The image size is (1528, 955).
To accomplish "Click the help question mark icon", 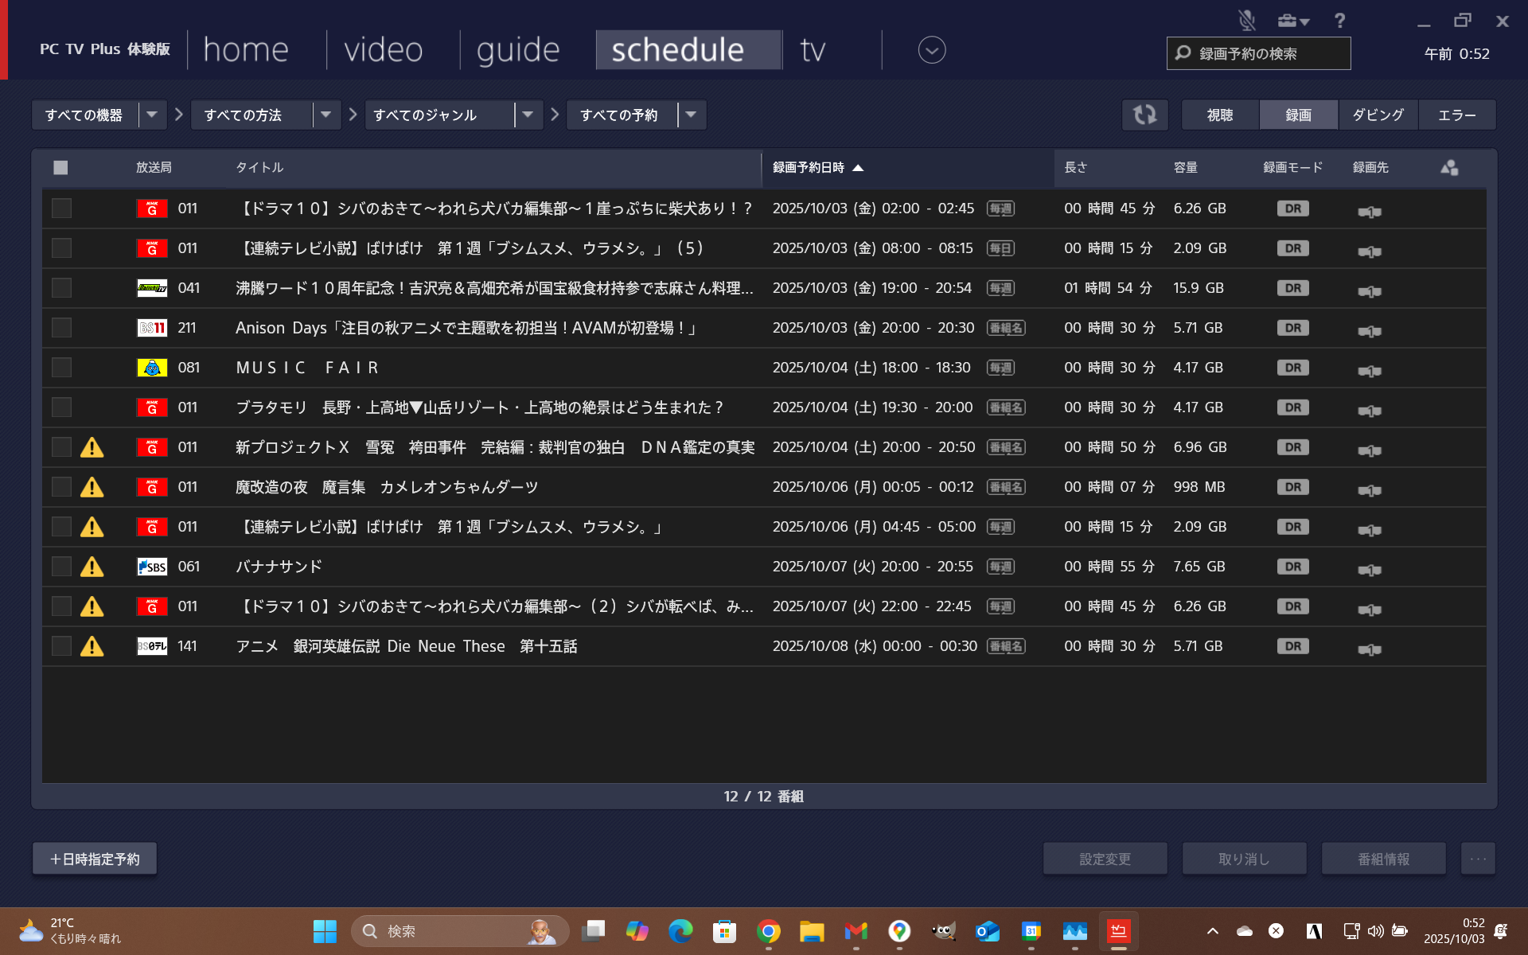I will click(x=1339, y=21).
